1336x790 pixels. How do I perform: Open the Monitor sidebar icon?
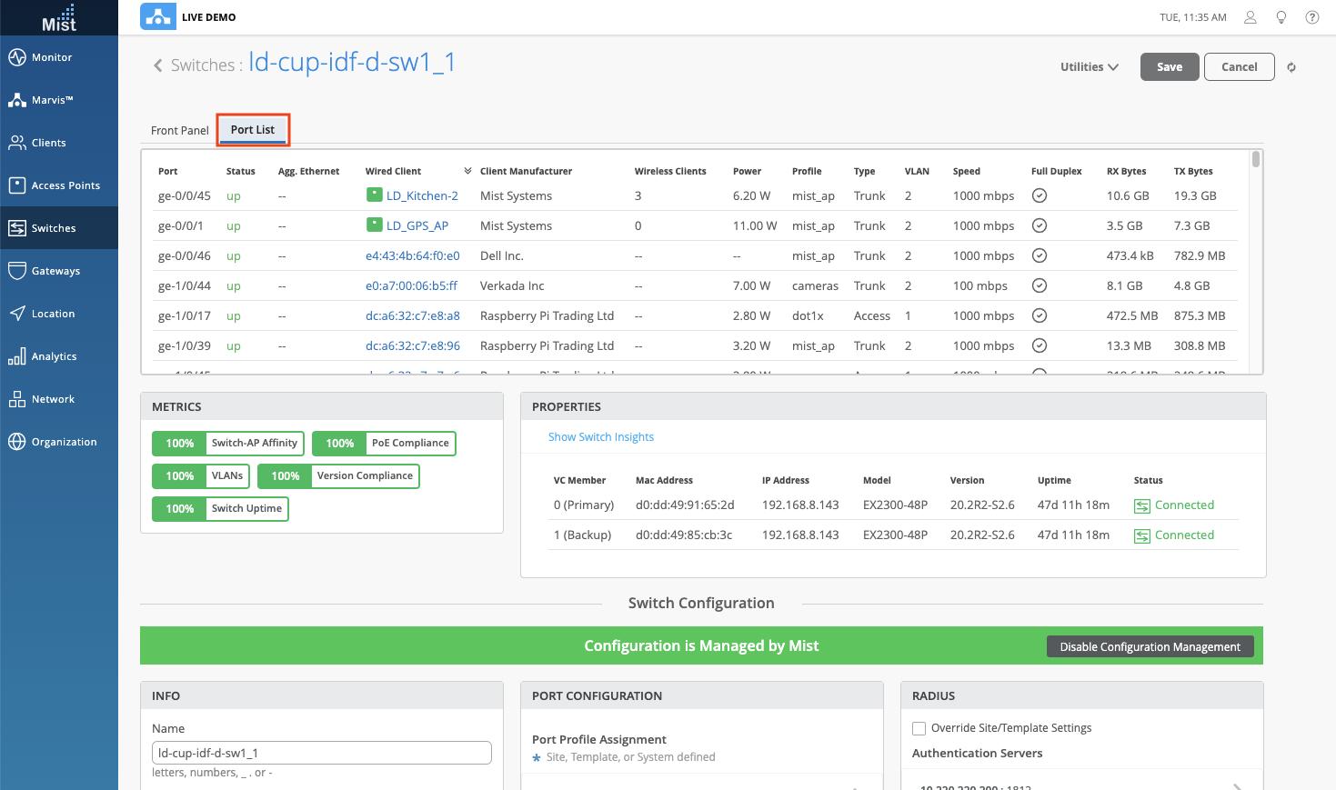point(17,57)
